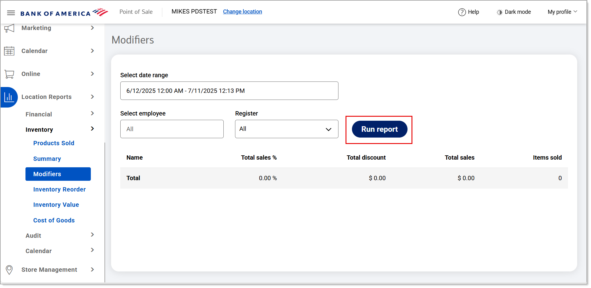Open the Products Sold report
The width and height of the screenshot is (591, 288).
click(x=54, y=143)
